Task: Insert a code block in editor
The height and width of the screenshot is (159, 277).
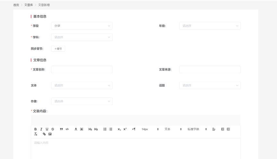Action: [67, 129]
